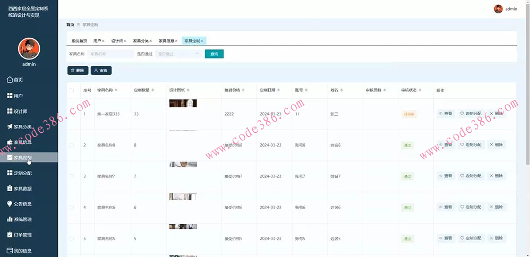The image size is (530, 257).
Task: Click the 2222 price cell
Action: click(x=229, y=114)
